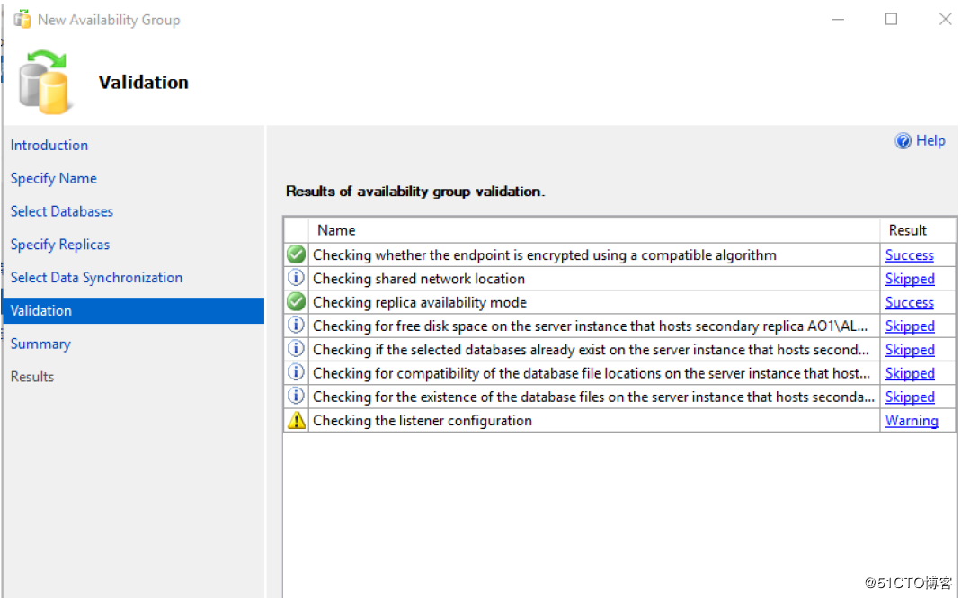Go to the Select Databases step
961x598 pixels.
click(62, 211)
